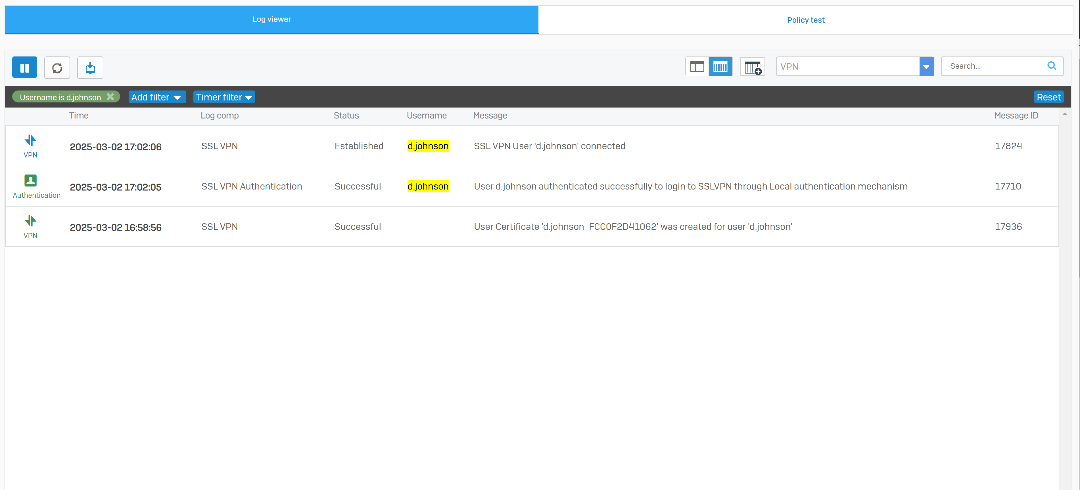1080x490 pixels.
Task: Remove the Username is d.johnson filter
Action: pos(110,97)
